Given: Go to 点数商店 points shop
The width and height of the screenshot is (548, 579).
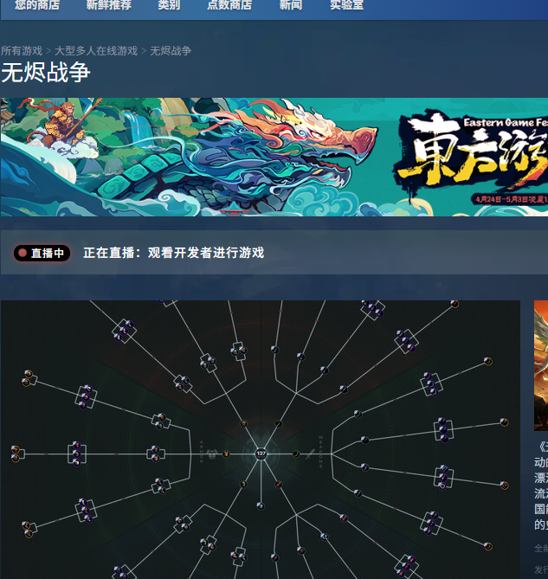Looking at the screenshot, I should click(x=229, y=5).
